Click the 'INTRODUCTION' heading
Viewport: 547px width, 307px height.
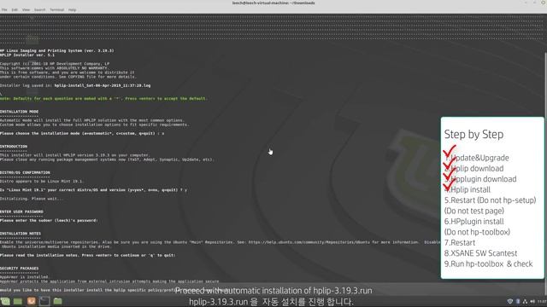(x=14, y=146)
